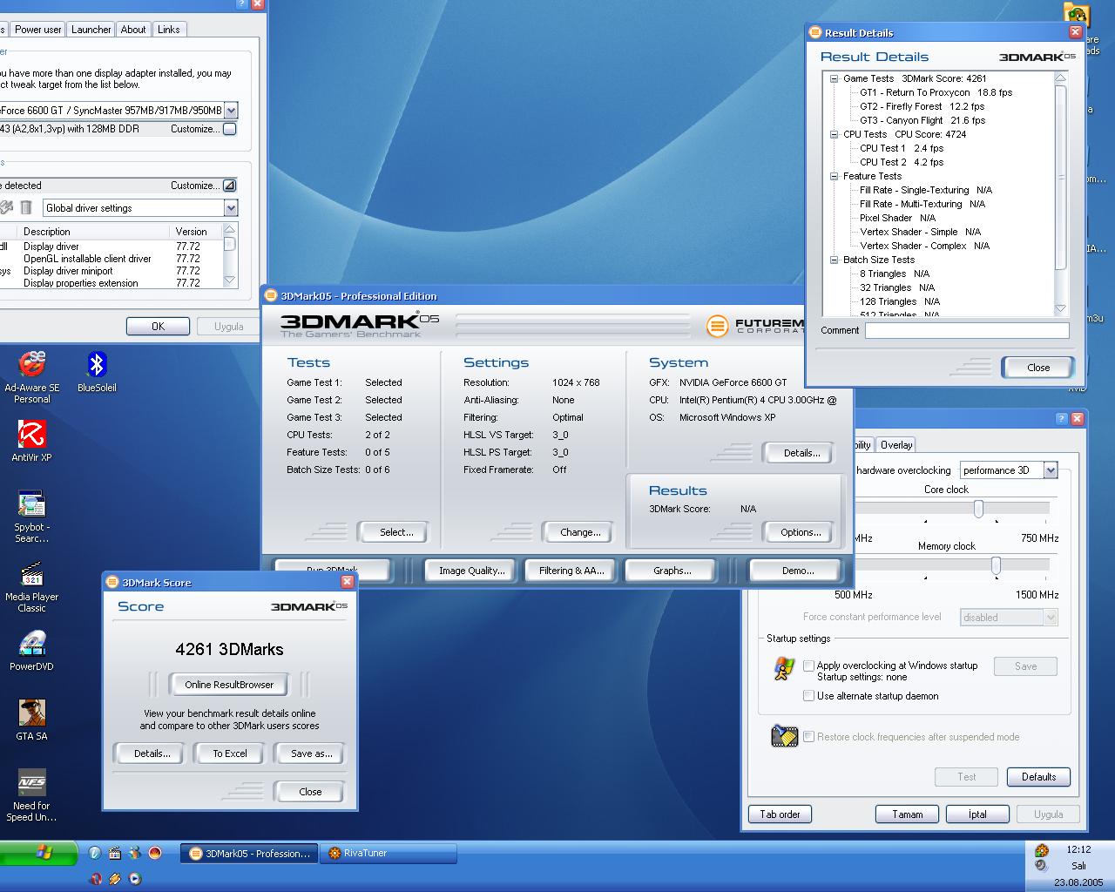Open the About tab in RivaTuner
1115x892 pixels.
(x=133, y=30)
